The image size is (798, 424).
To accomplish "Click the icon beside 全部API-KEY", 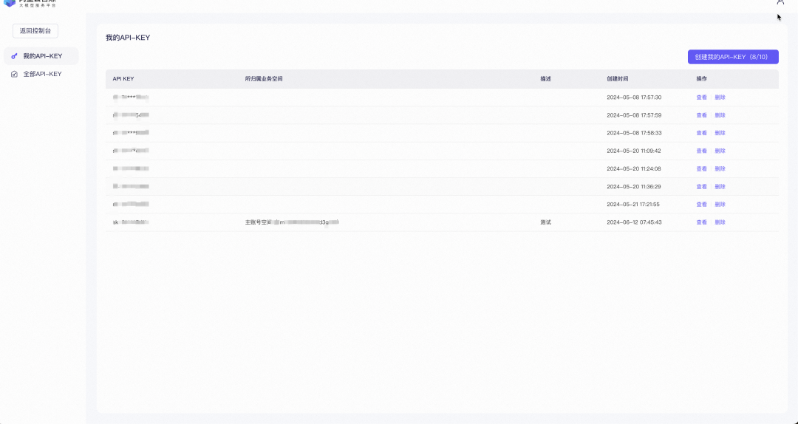I will [x=14, y=74].
